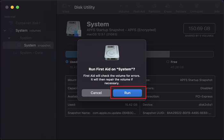
Task: Click the First Aid toolbar icon
Action: point(139,6)
